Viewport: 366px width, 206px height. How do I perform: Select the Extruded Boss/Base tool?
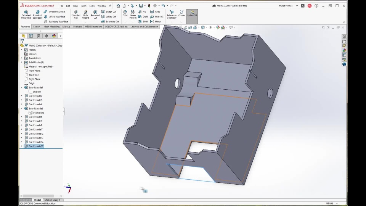(x=26, y=14)
